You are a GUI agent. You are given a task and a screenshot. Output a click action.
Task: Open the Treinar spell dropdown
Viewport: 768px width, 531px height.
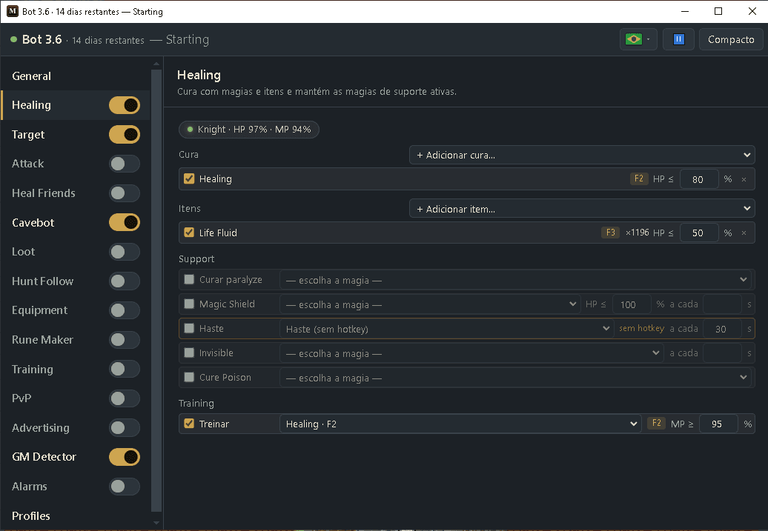coord(460,424)
